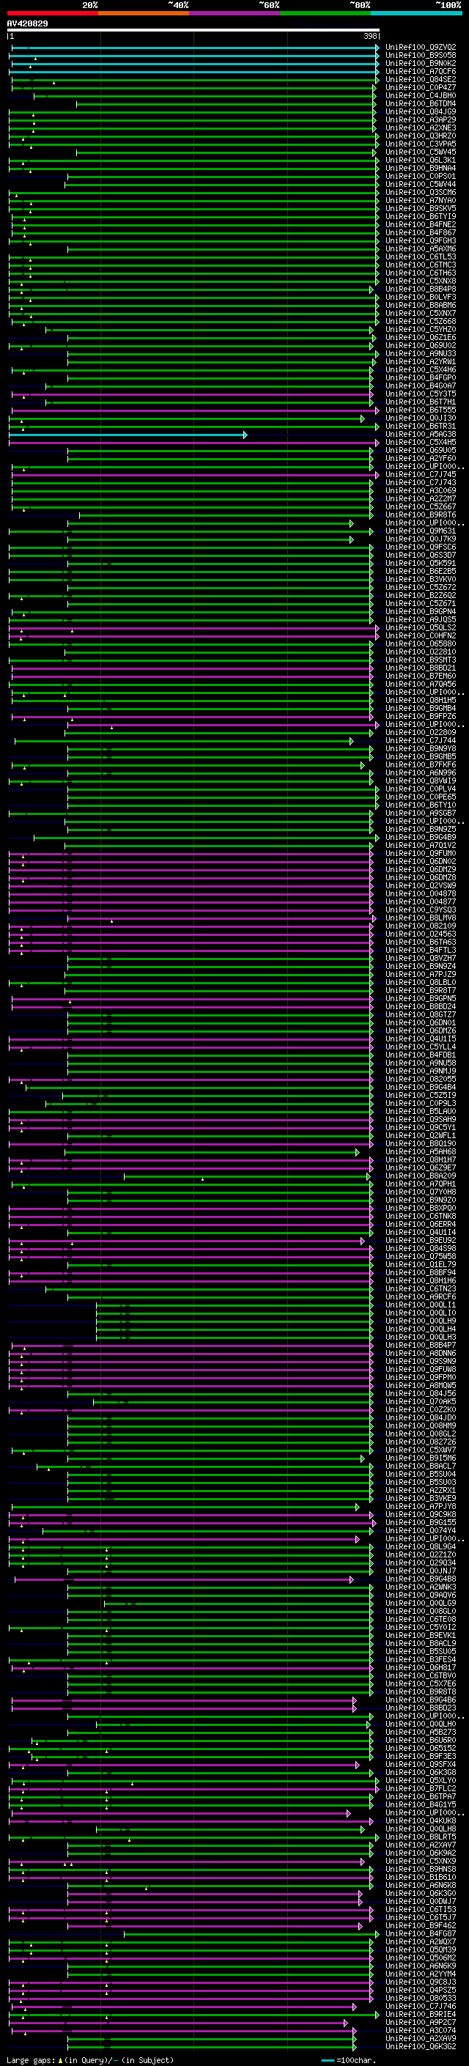Click the red 20% identity legend segment

coord(53,13)
